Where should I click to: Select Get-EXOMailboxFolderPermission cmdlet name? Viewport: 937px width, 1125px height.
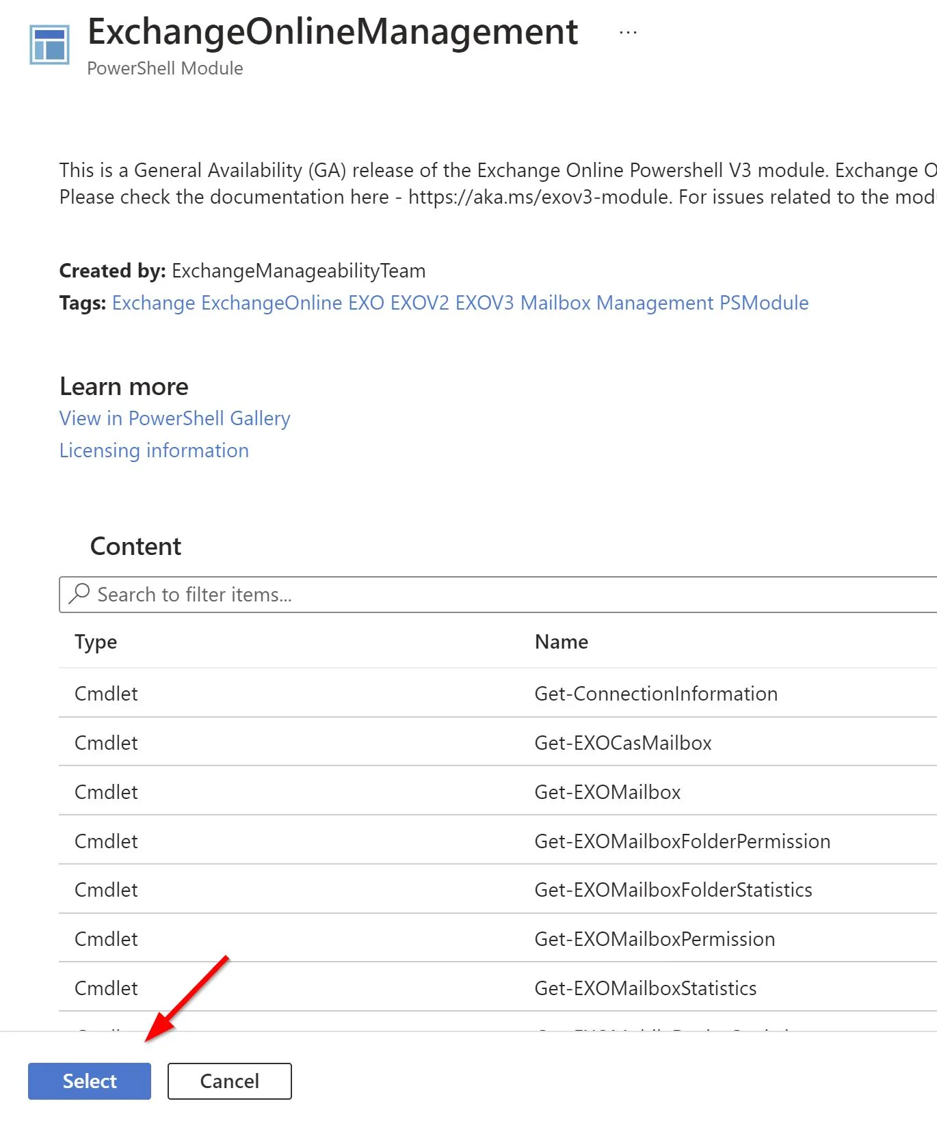683,841
